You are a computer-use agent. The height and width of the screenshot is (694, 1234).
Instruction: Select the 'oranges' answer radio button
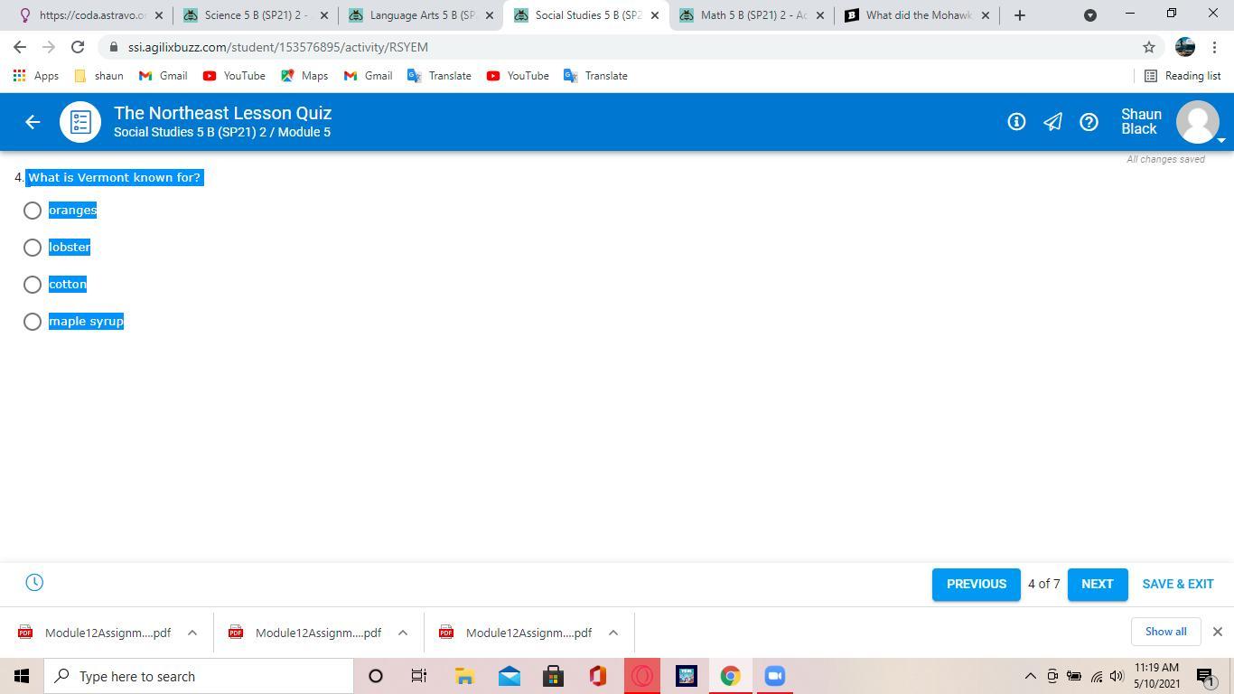33,211
